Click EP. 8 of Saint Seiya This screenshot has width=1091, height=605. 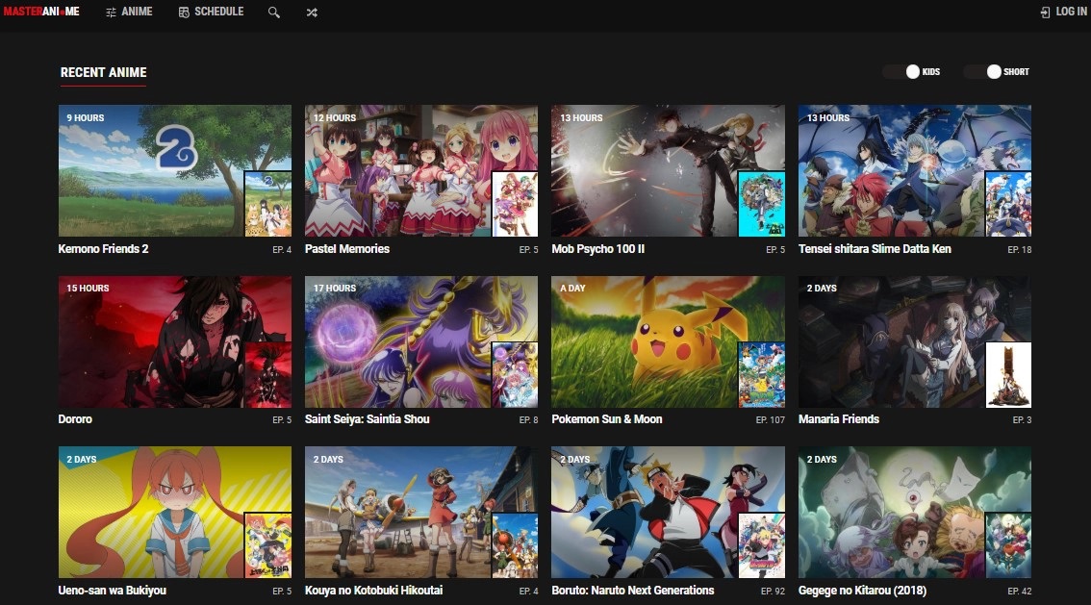click(x=529, y=420)
